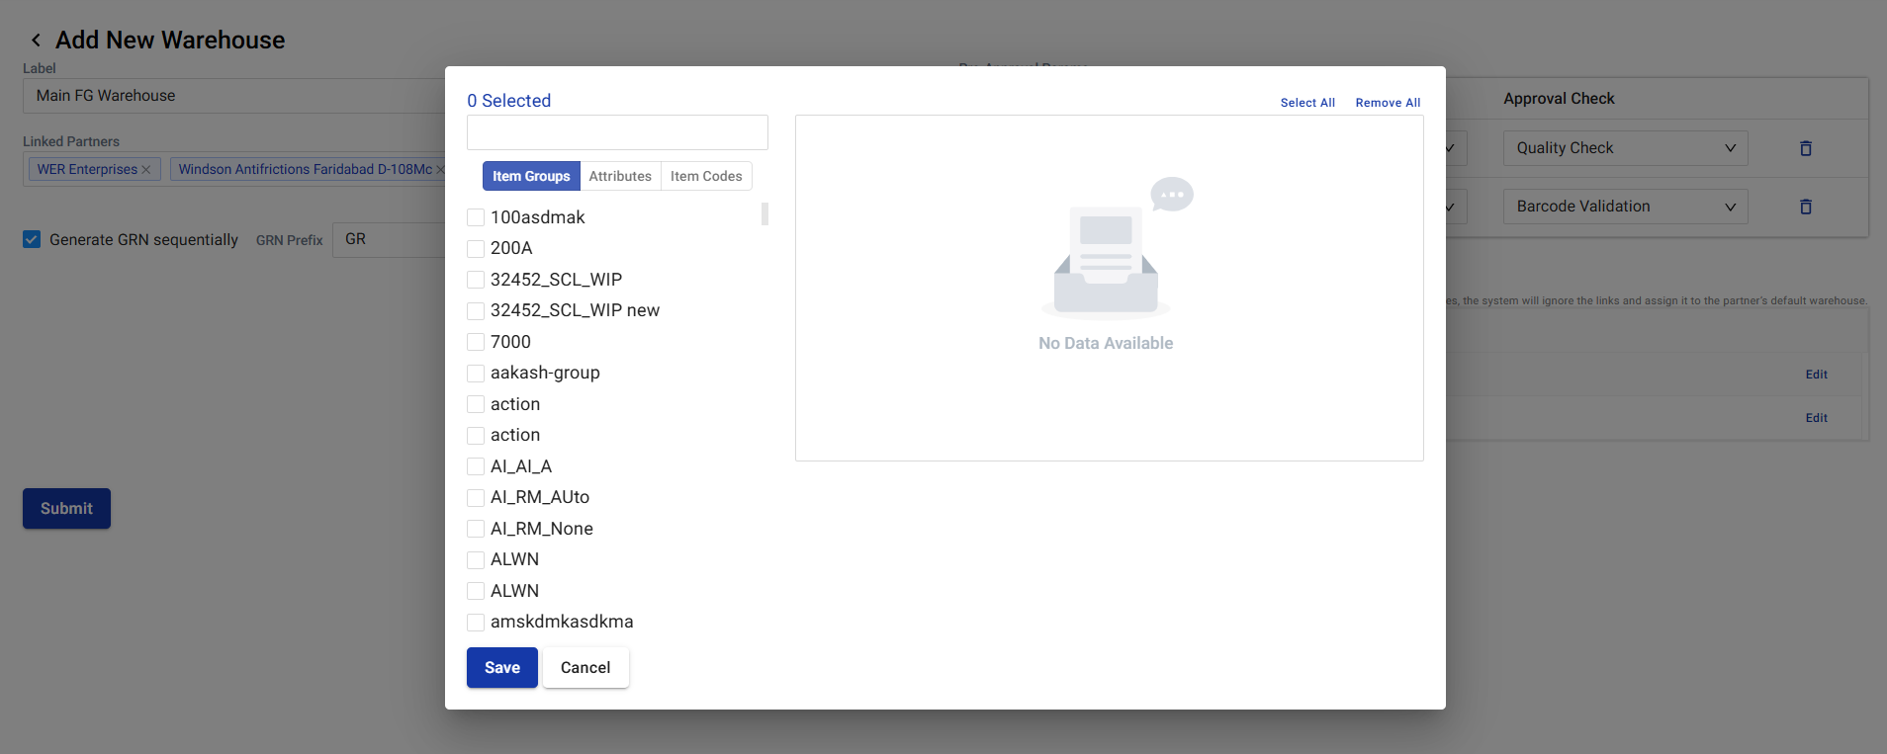1887x754 pixels.
Task: Delete the Quality Check row with trash icon
Action: click(1805, 148)
